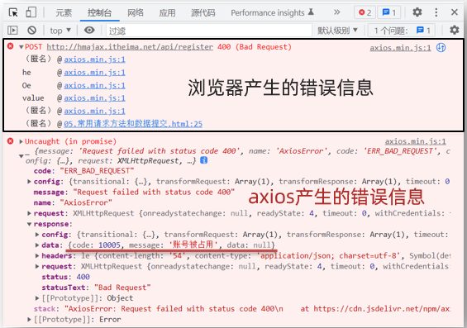
Task: Show more tabs with the double chevron
Action: coord(336,12)
